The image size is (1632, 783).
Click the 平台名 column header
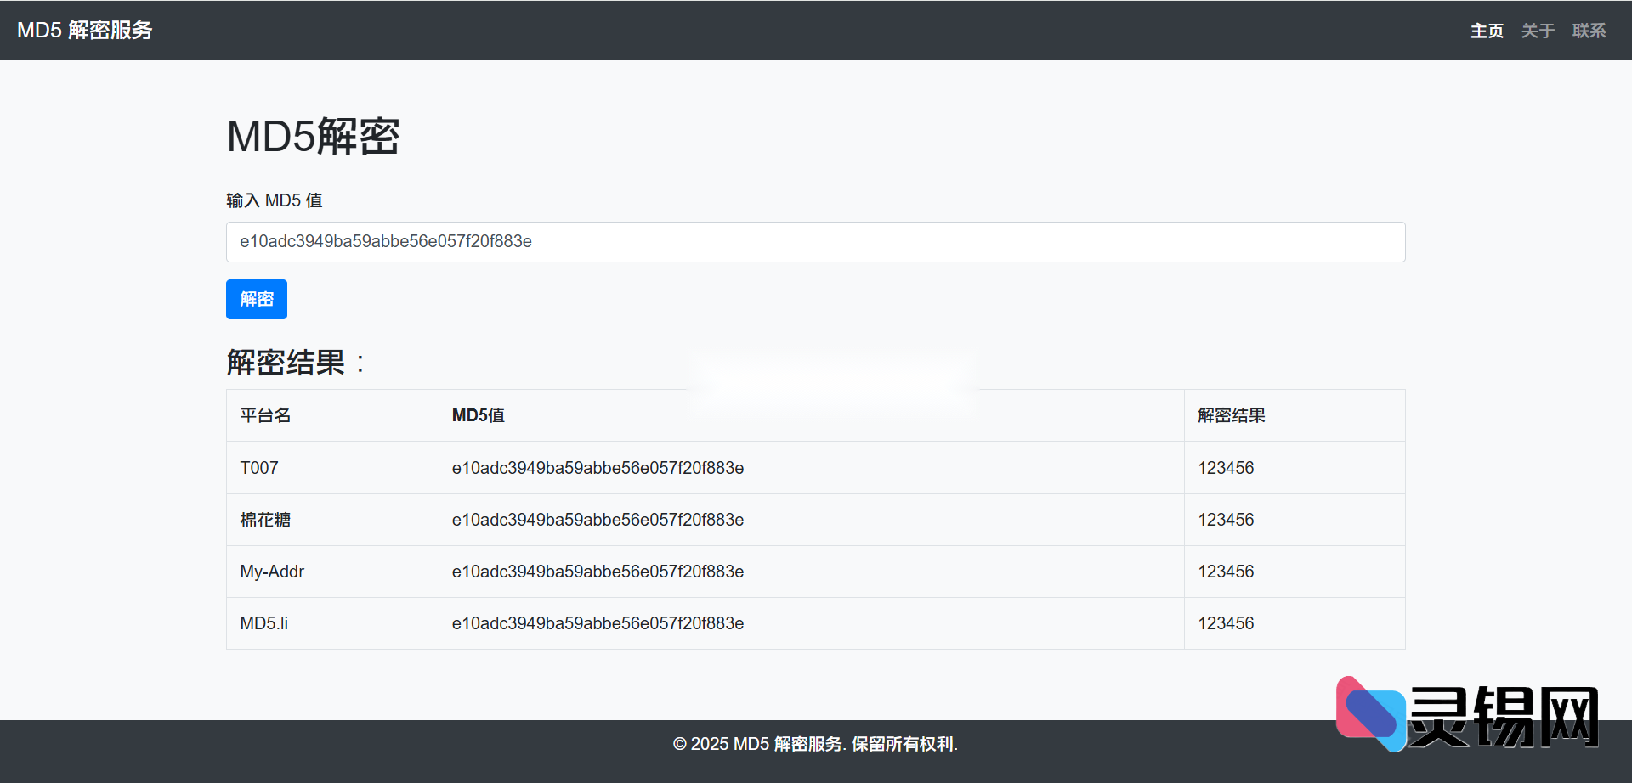265,415
